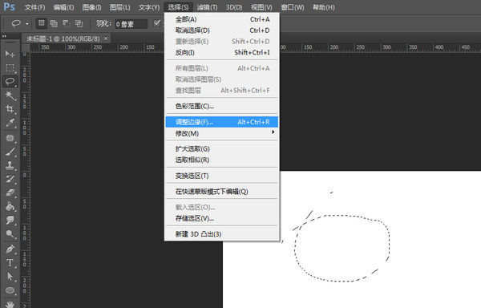
Task: Switch to the 未标题-1 document tab
Action: [63, 38]
